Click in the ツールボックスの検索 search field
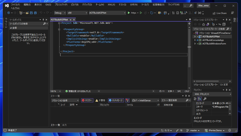 tap(26, 24)
